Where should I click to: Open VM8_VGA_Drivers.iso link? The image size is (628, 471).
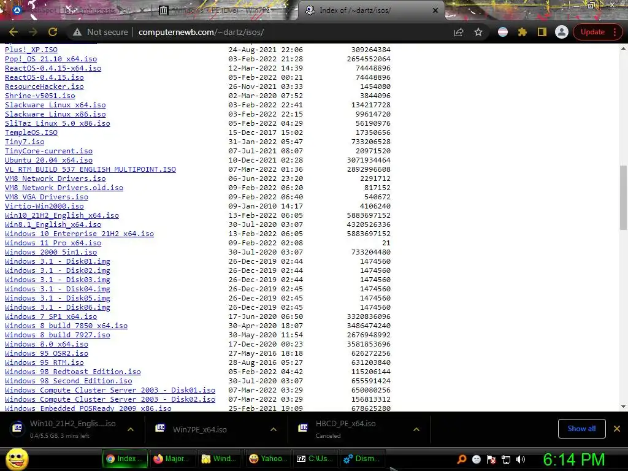[47, 197]
